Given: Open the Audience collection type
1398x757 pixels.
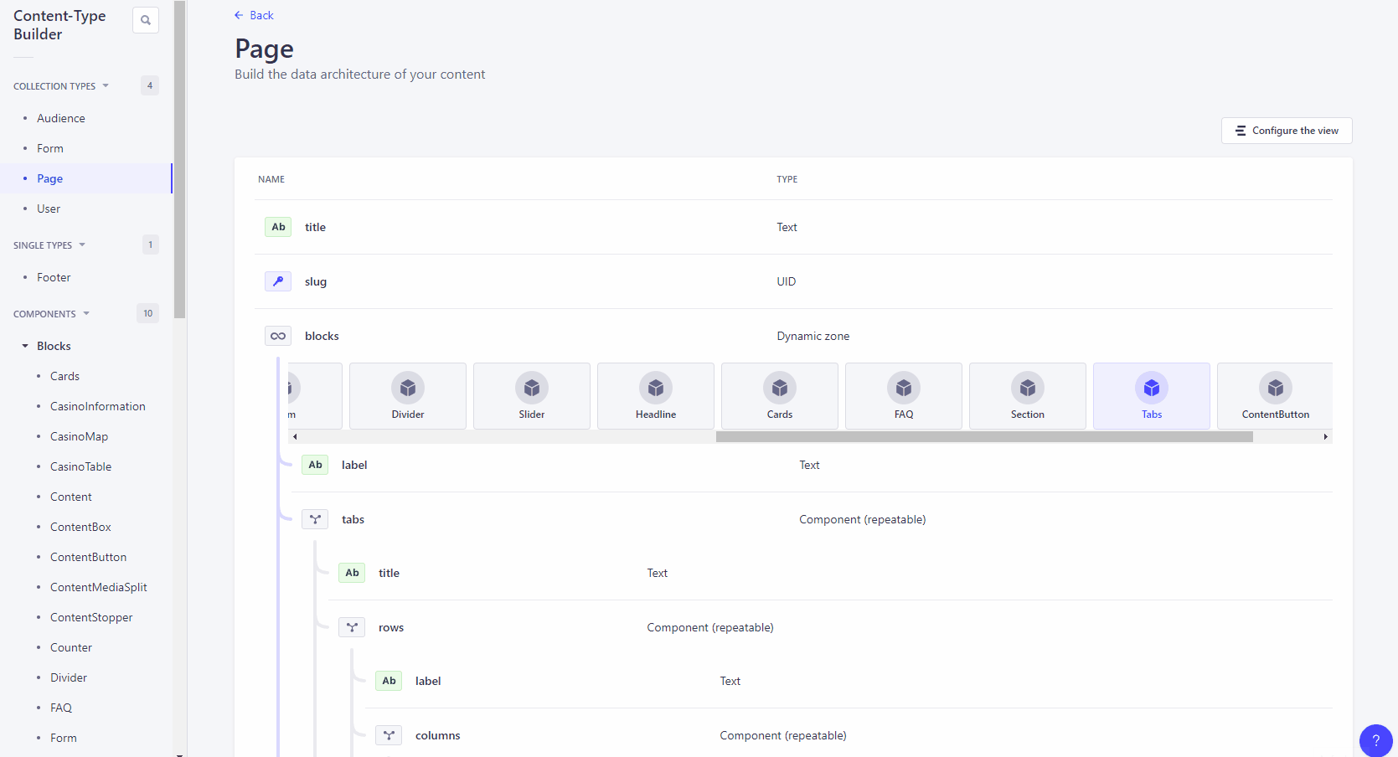Looking at the screenshot, I should point(59,117).
